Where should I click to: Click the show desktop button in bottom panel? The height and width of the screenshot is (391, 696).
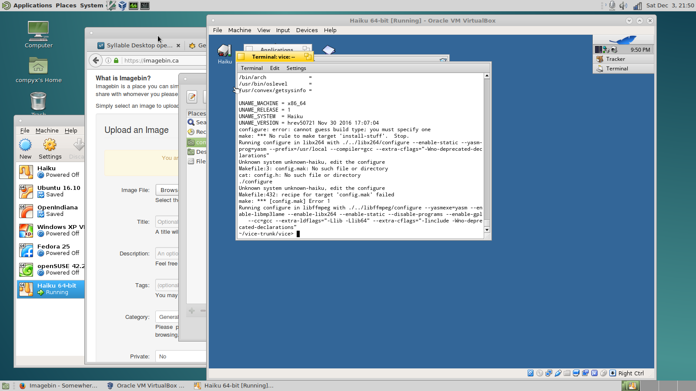[x=6, y=386]
